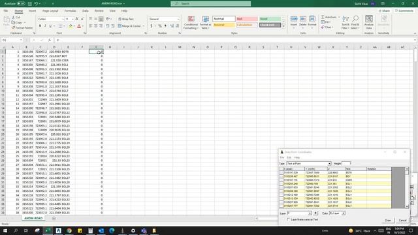Toggle the AutoSave switch

[21, 3]
